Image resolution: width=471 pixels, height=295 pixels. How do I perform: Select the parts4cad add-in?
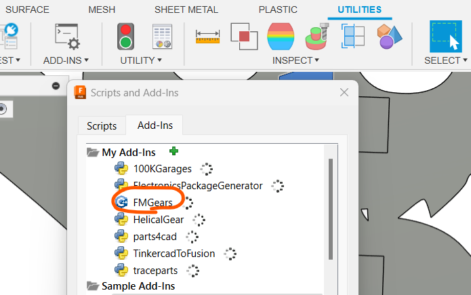tap(155, 237)
